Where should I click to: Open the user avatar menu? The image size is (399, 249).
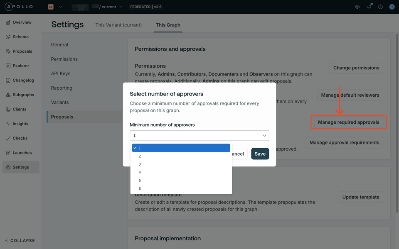[x=392, y=7]
